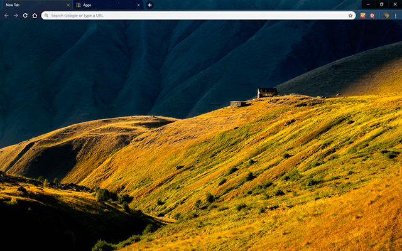Viewport: 402px width, 251px height.
Task: Open a new tab with plus button
Action: (149, 5)
